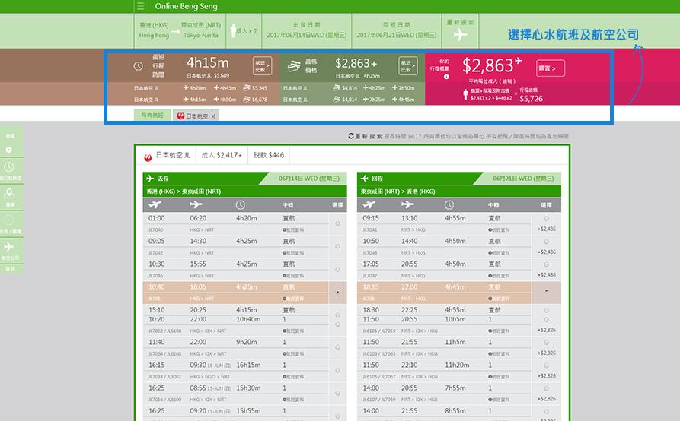Select outbound 09:05 to 14:30 flight radio
The width and height of the screenshot is (680, 421).
click(x=337, y=246)
